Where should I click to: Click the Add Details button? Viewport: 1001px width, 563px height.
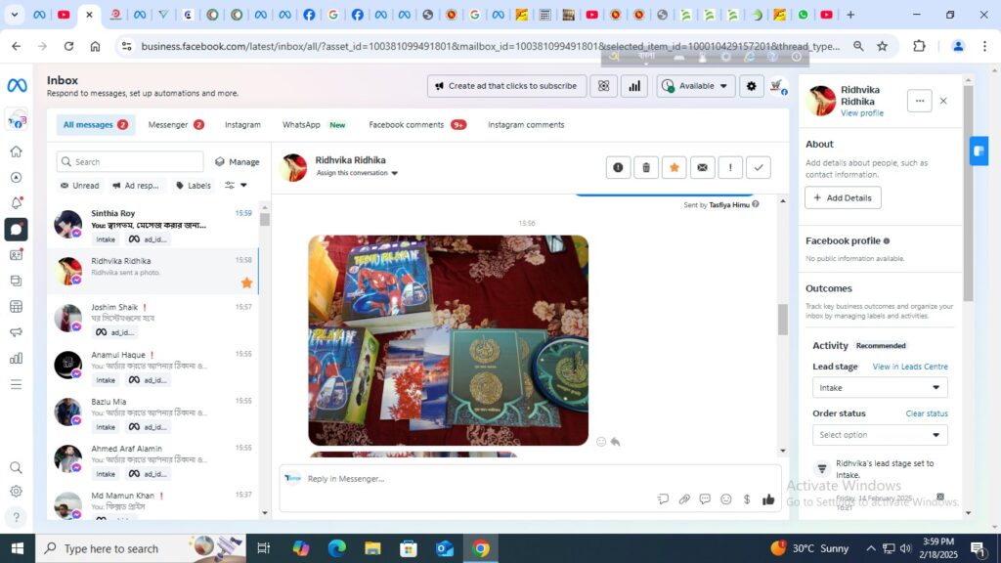843,197
